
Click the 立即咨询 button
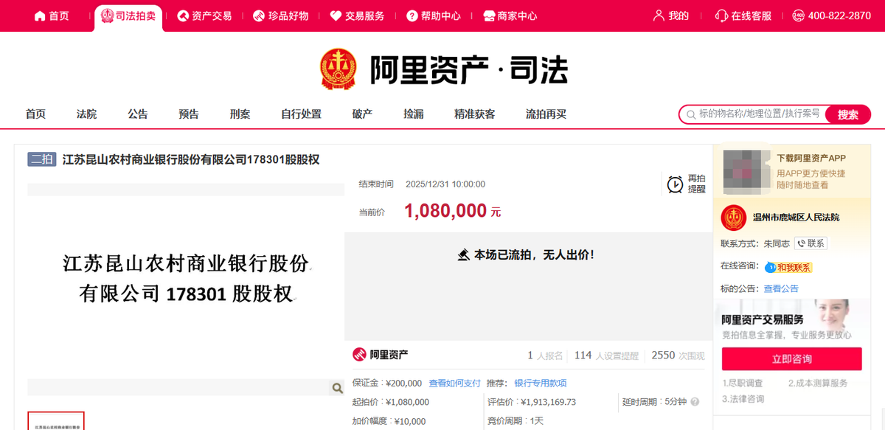coord(792,359)
